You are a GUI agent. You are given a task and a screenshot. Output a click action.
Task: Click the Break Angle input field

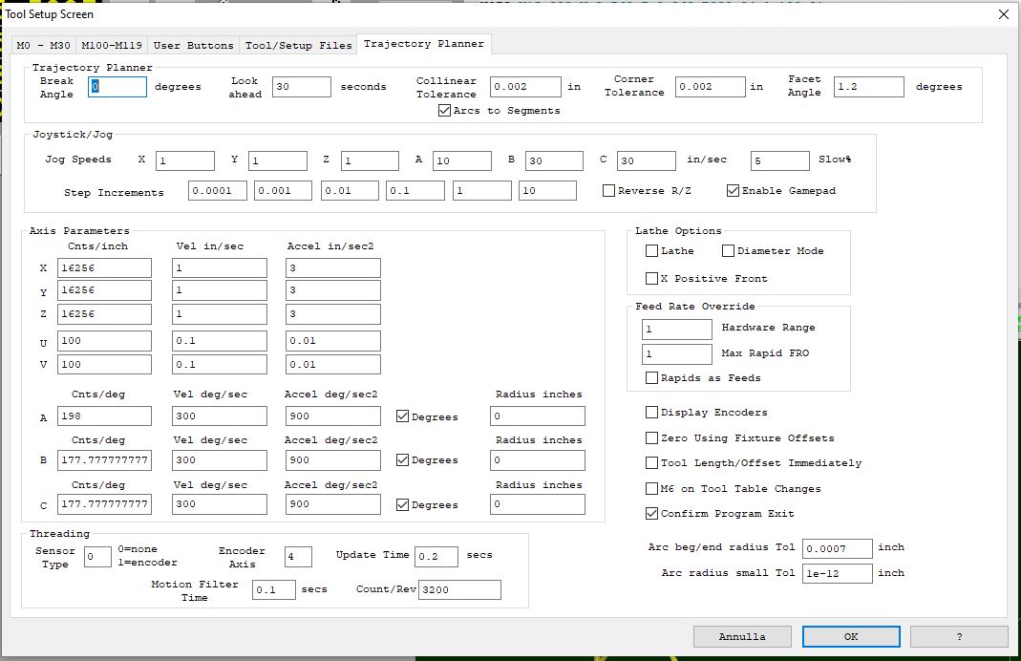click(x=117, y=87)
